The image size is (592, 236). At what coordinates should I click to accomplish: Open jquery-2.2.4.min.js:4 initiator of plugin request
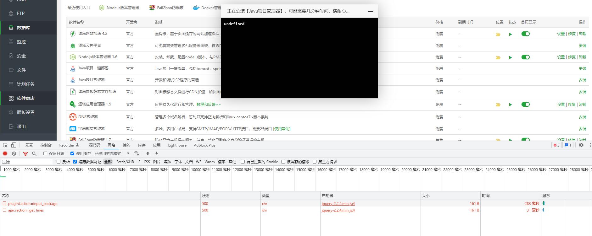[338, 204]
